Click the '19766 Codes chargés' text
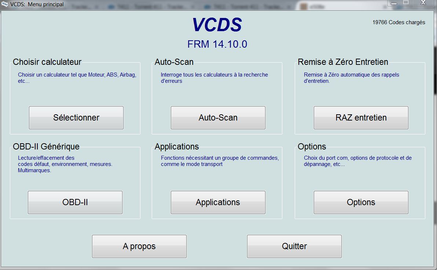 tap(399, 22)
